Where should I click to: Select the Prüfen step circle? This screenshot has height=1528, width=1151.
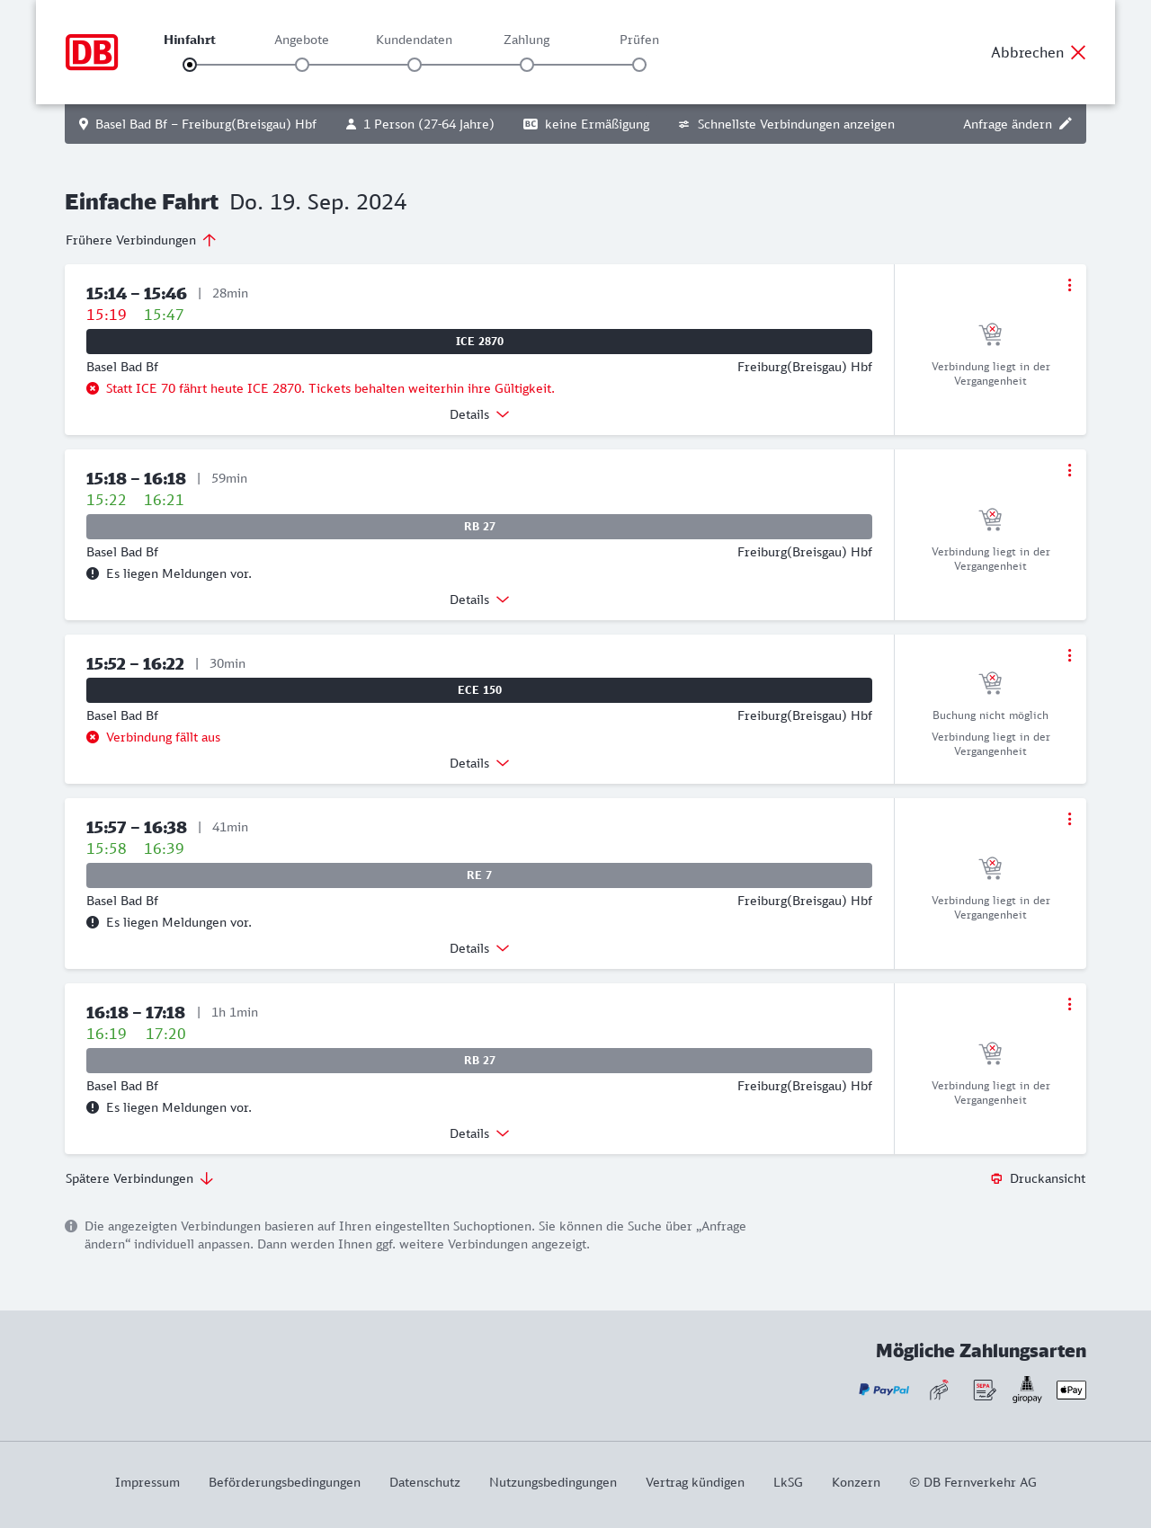point(639,65)
